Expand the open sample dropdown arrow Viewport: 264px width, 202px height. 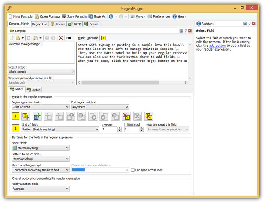coord(22,38)
